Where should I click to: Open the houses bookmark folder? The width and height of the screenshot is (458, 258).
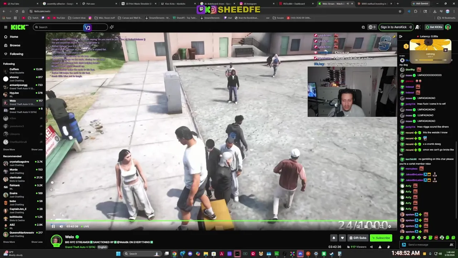pos(278,18)
